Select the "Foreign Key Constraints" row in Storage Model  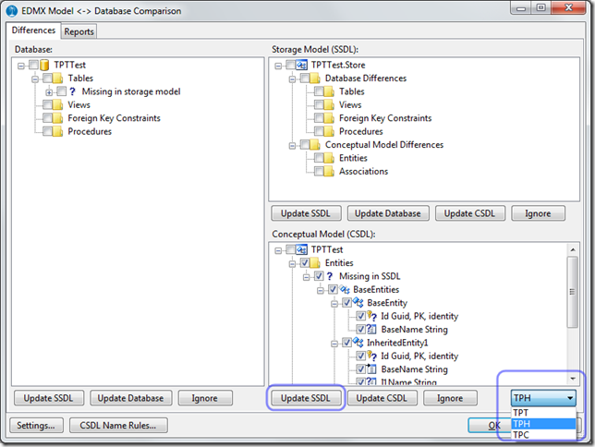(x=385, y=118)
